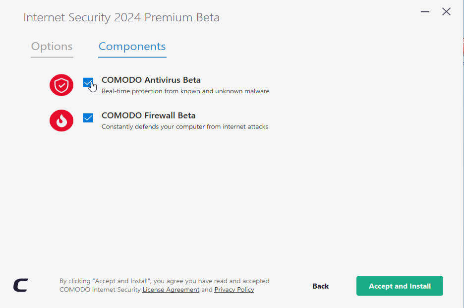Open the Privacy Policy link
464x308 pixels.
pyautogui.click(x=234, y=290)
